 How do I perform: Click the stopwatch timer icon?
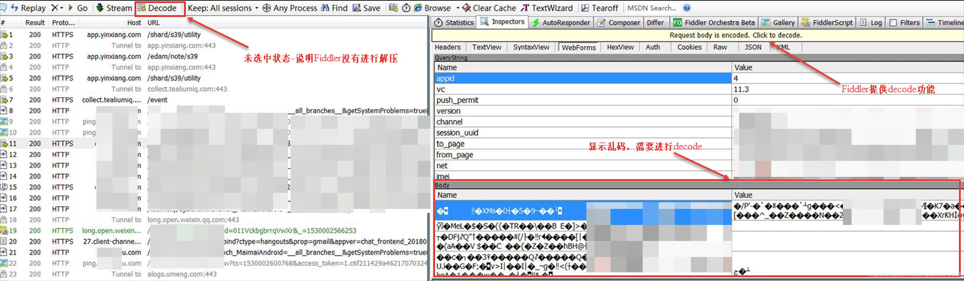point(406,8)
